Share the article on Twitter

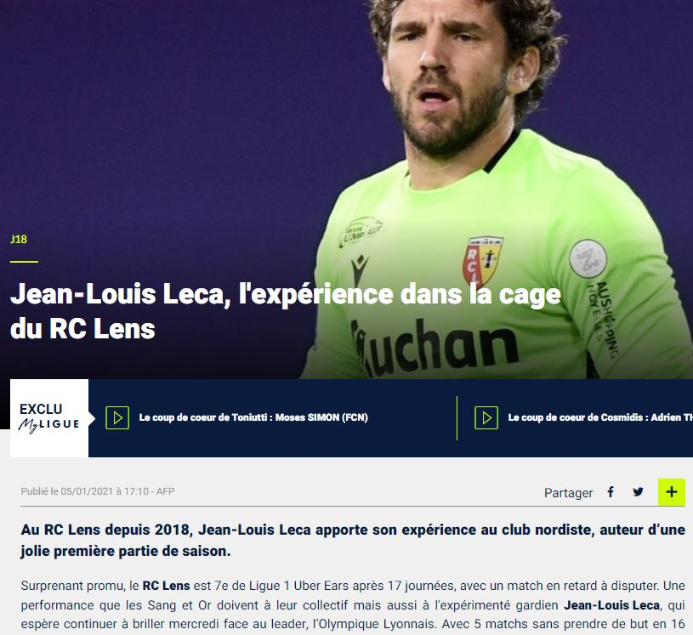tap(638, 492)
